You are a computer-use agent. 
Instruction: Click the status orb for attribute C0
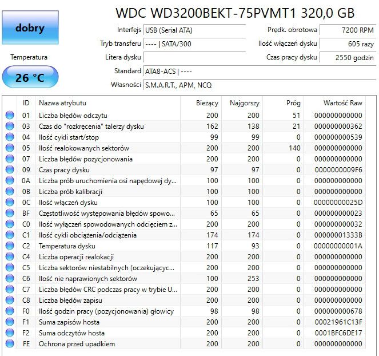[x=10, y=224]
